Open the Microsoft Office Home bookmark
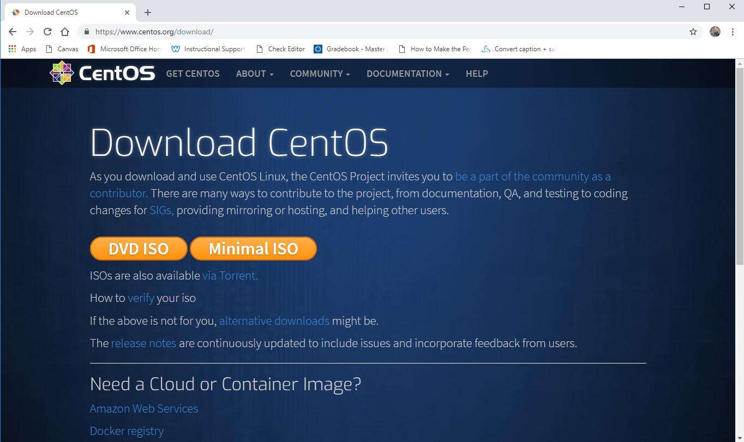 tap(125, 49)
